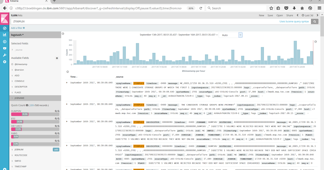Run the query with the search magnifier button

315,21
